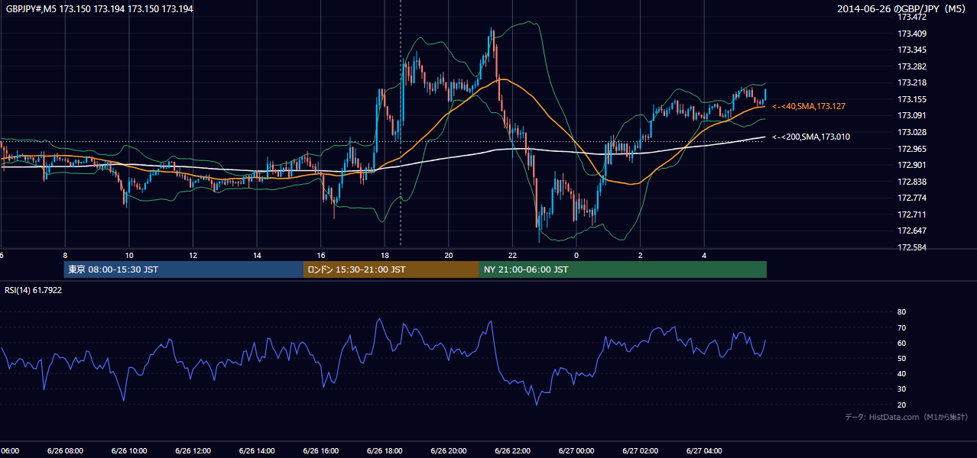977x458 pixels.
Task: Click the 173.155 price axis value
Action: (x=912, y=99)
